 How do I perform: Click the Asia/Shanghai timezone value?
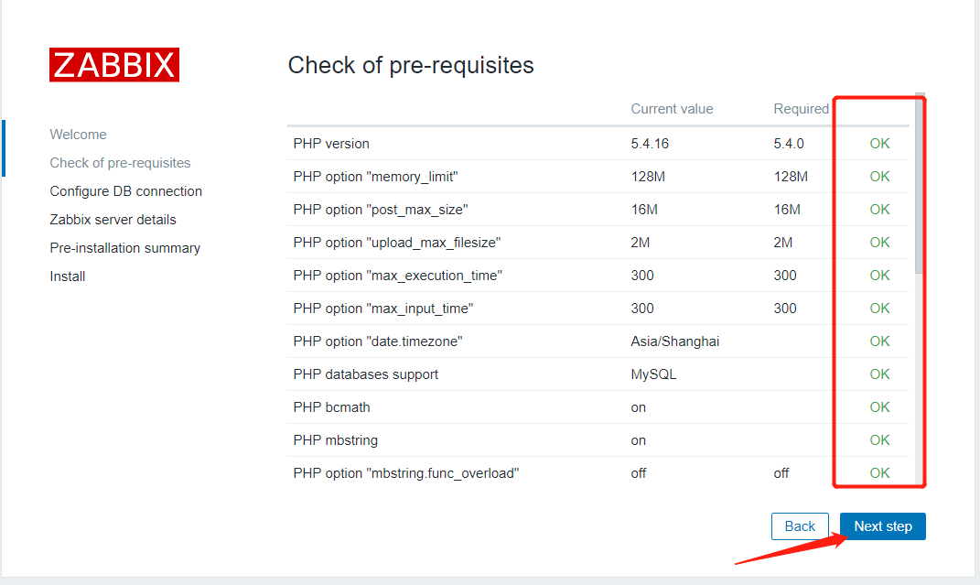coord(675,341)
